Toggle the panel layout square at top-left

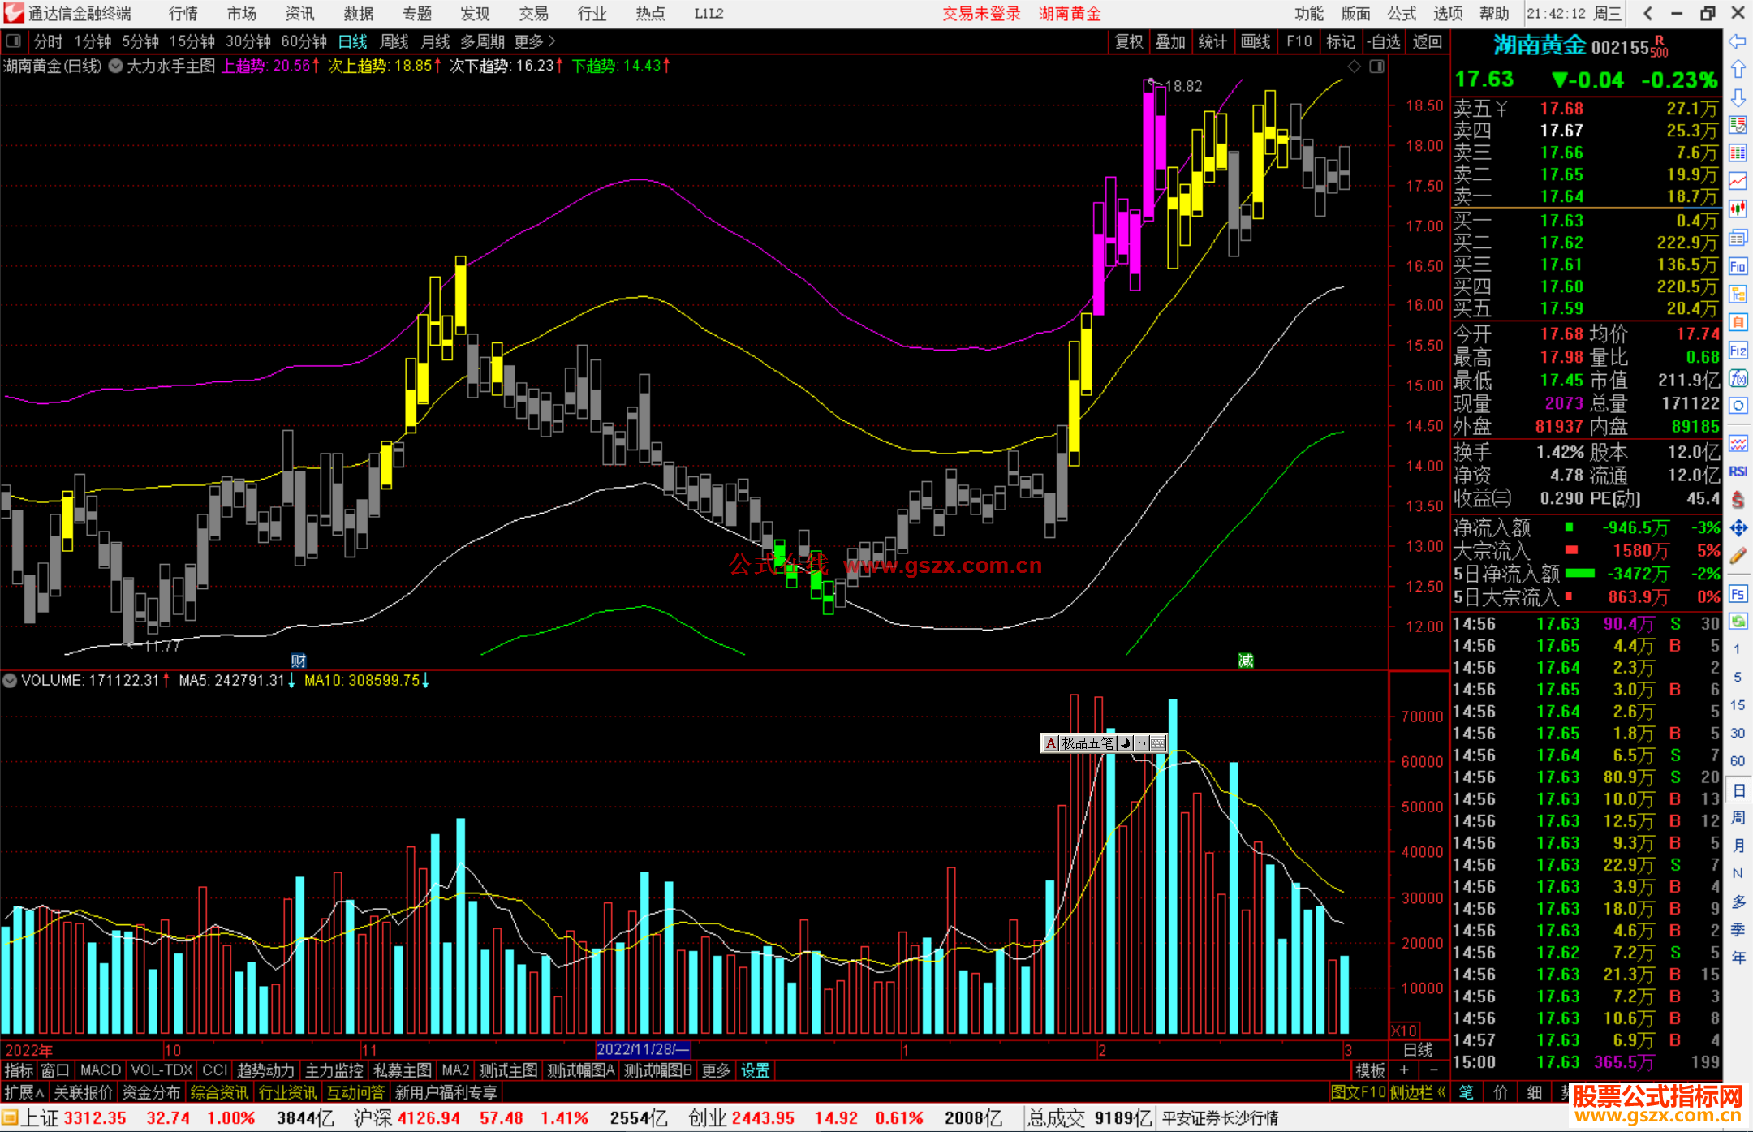[14, 41]
